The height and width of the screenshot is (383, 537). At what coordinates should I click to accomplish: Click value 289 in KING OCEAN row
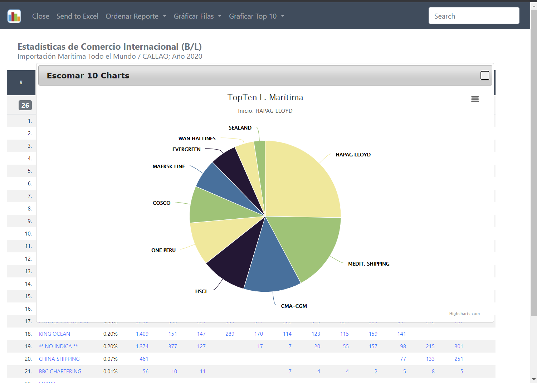click(x=230, y=334)
